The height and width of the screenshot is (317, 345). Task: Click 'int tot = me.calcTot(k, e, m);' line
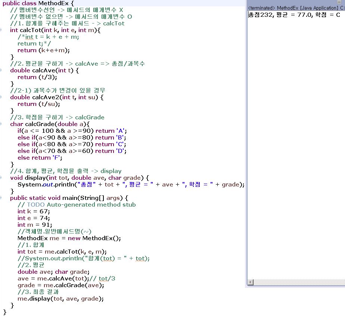click(x=62, y=252)
